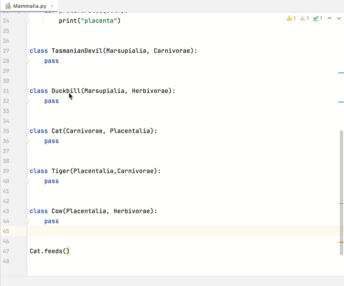
Task: Fold the Cat class definition
Action: pos(27,131)
